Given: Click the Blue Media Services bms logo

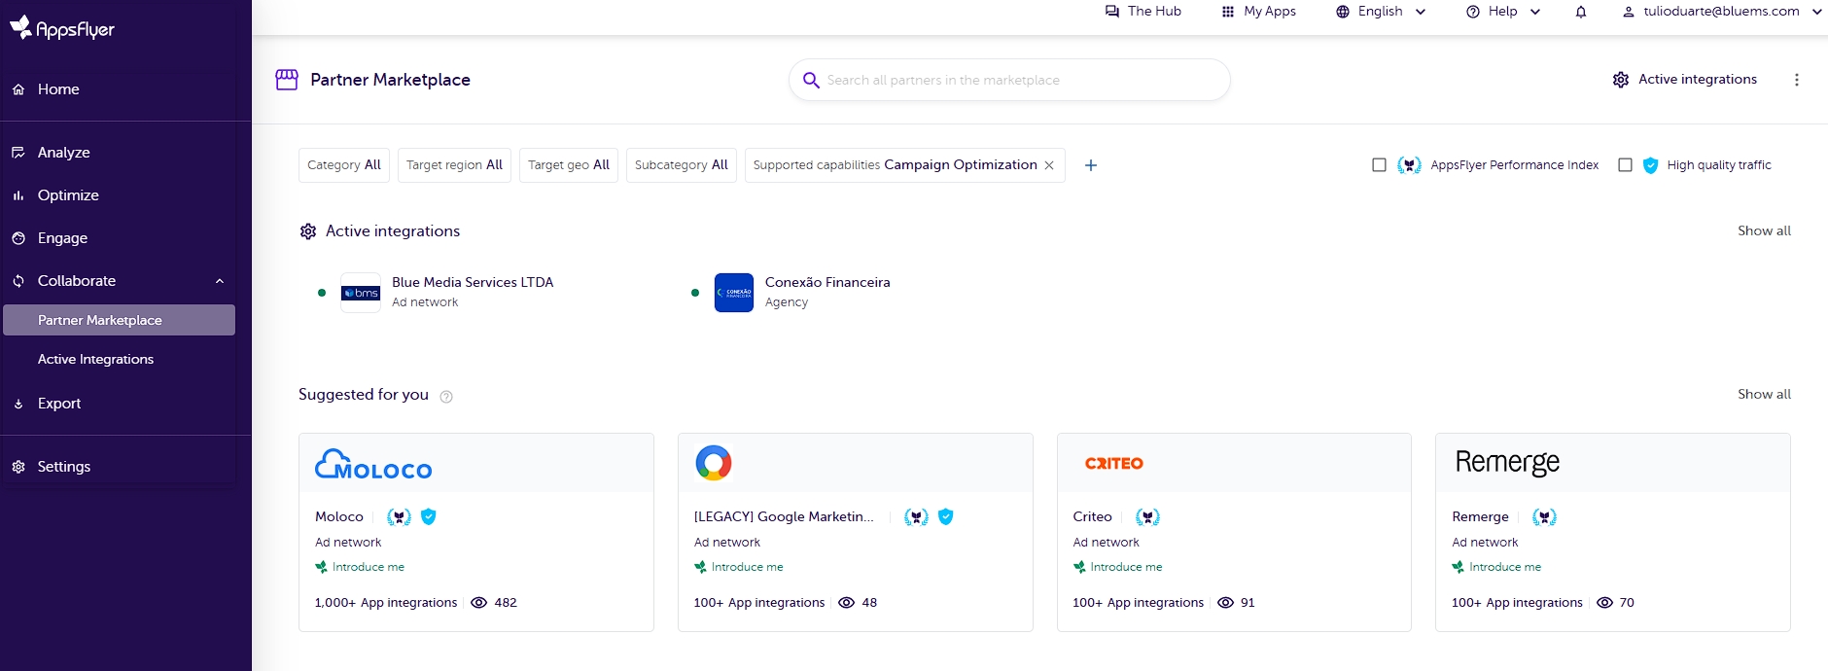Looking at the screenshot, I should click(x=361, y=293).
